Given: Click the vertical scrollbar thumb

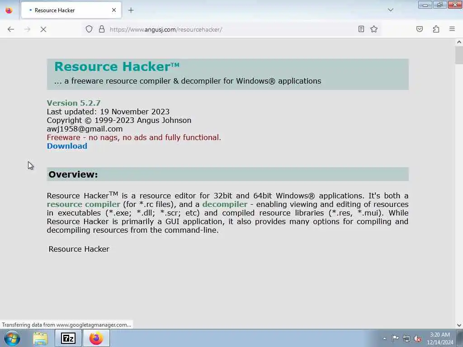Looking at the screenshot, I should (459, 55).
